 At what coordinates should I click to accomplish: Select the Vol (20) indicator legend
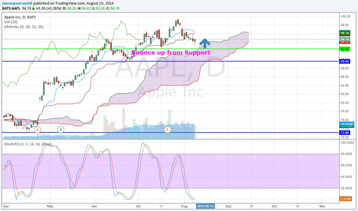click(x=11, y=22)
